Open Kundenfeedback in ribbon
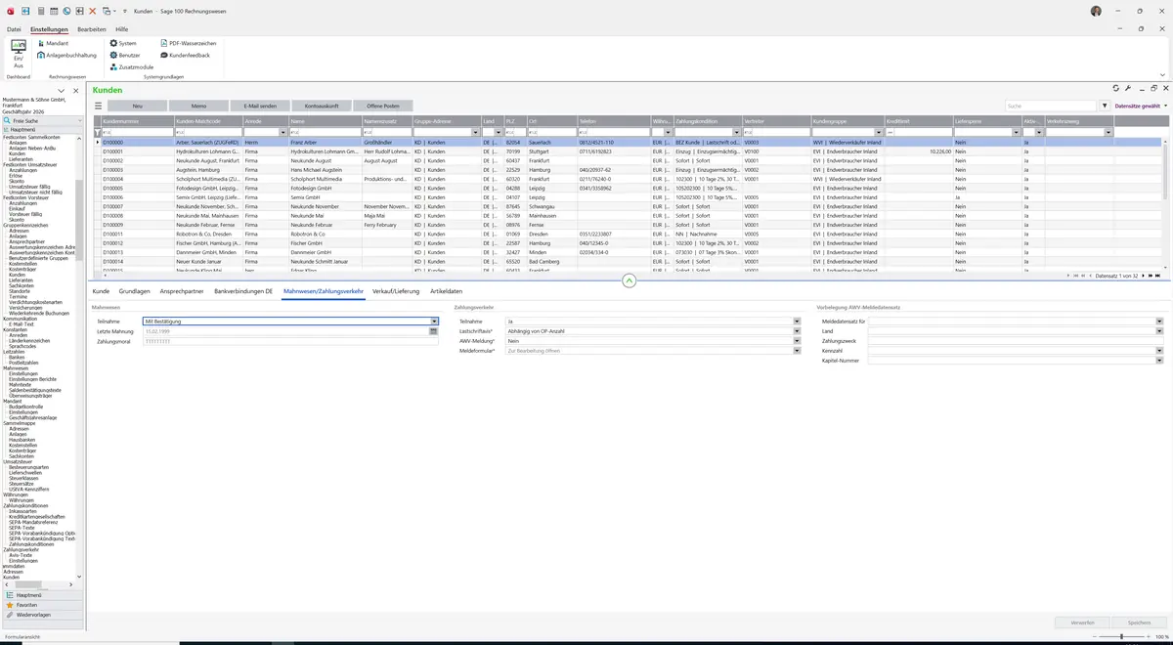 (185, 55)
